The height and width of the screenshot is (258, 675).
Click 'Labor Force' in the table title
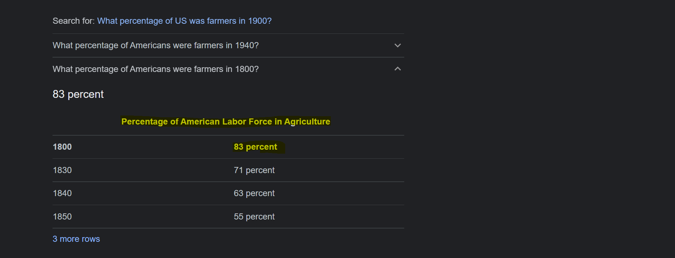tap(247, 122)
